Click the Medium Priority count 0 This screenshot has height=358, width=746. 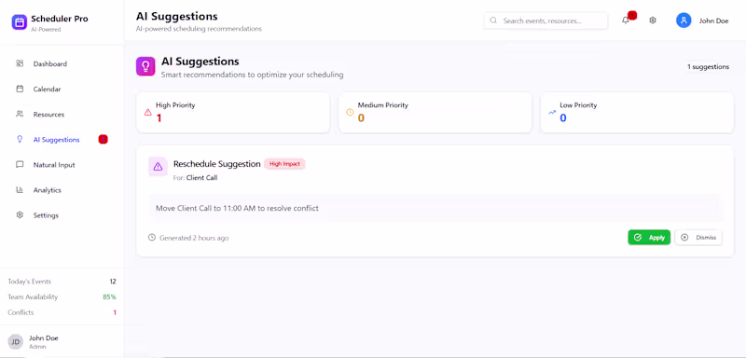(x=361, y=118)
